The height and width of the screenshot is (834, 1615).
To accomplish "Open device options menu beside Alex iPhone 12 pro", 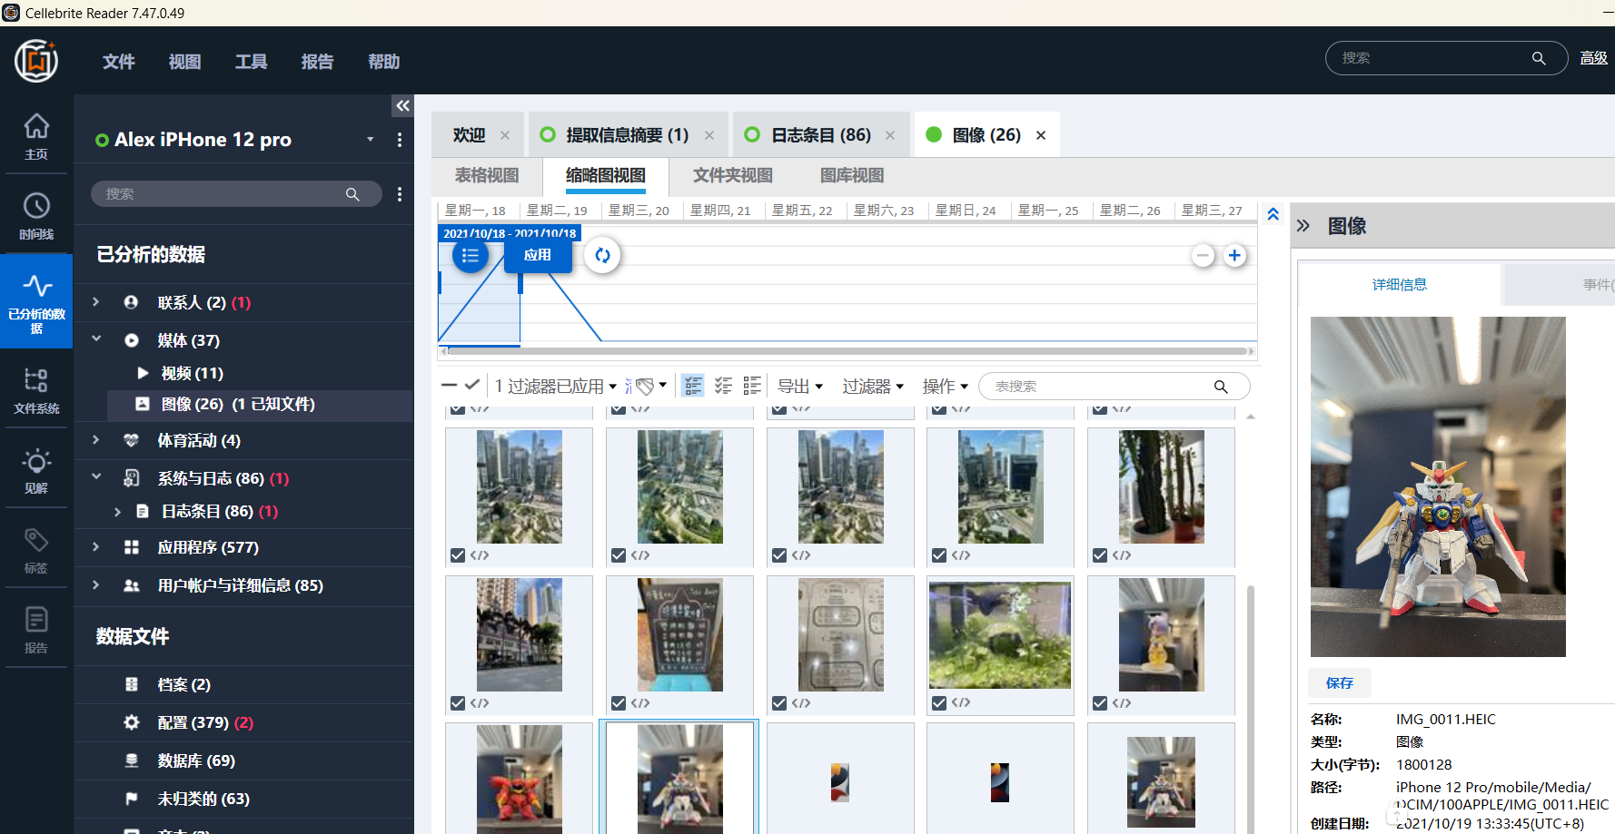I will [400, 140].
